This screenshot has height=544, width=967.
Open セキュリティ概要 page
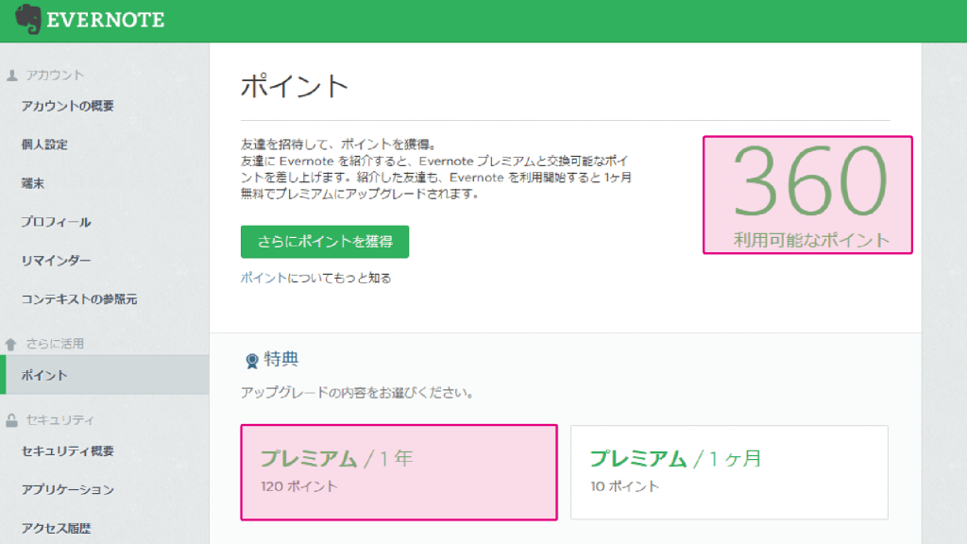click(x=68, y=451)
